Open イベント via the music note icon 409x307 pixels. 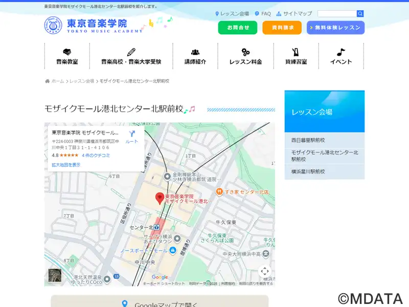click(x=341, y=52)
